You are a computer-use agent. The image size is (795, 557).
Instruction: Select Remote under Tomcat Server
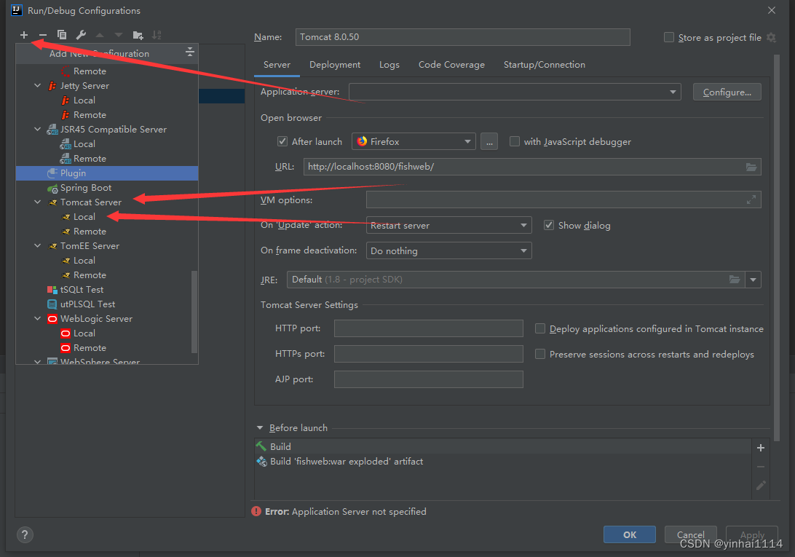[107, 232]
